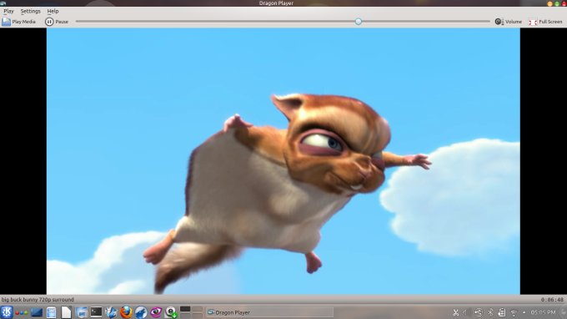Open the Bluetooth tray icon
This screenshot has width=567, height=319.
click(490, 312)
